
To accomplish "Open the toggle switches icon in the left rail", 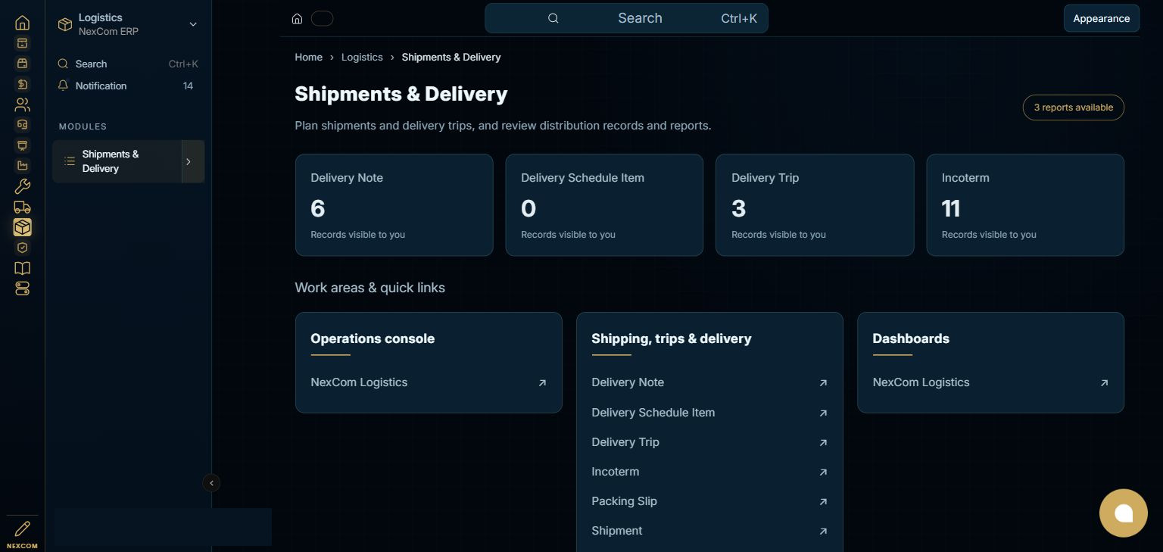I will (x=22, y=288).
